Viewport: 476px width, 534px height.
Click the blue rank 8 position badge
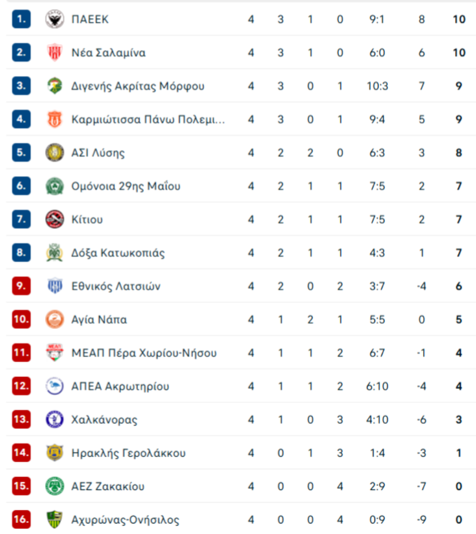21,253
